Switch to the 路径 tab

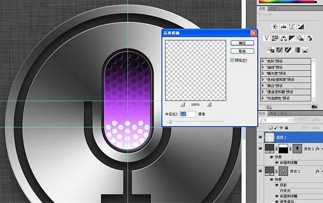tap(284, 113)
